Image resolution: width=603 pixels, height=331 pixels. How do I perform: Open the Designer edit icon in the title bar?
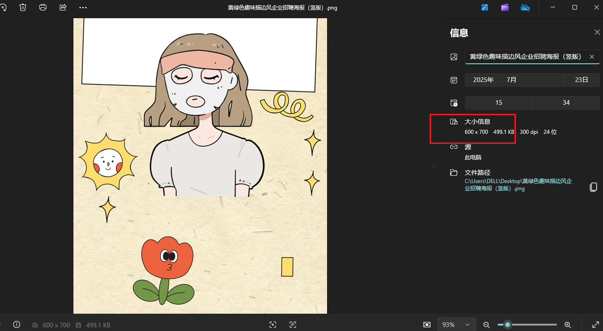click(485, 7)
